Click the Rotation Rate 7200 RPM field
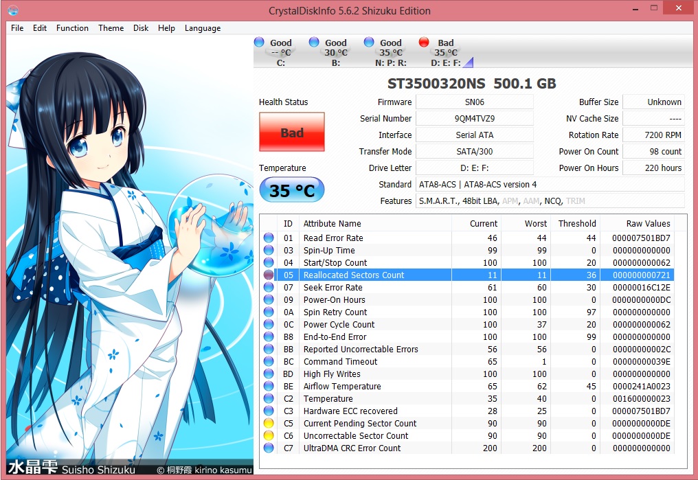This screenshot has width=698, height=480. pos(653,135)
